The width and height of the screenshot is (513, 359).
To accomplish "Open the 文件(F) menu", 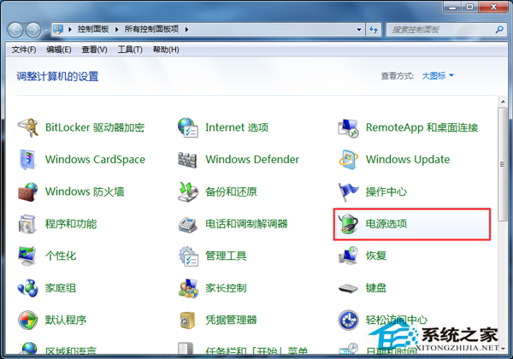I will pos(24,50).
